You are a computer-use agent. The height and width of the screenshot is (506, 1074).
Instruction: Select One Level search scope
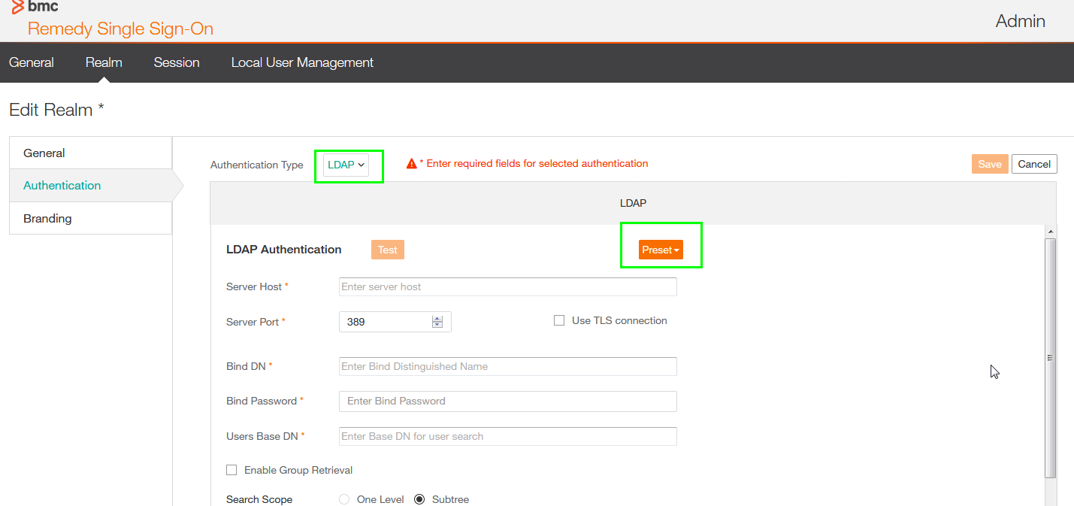[x=344, y=499]
